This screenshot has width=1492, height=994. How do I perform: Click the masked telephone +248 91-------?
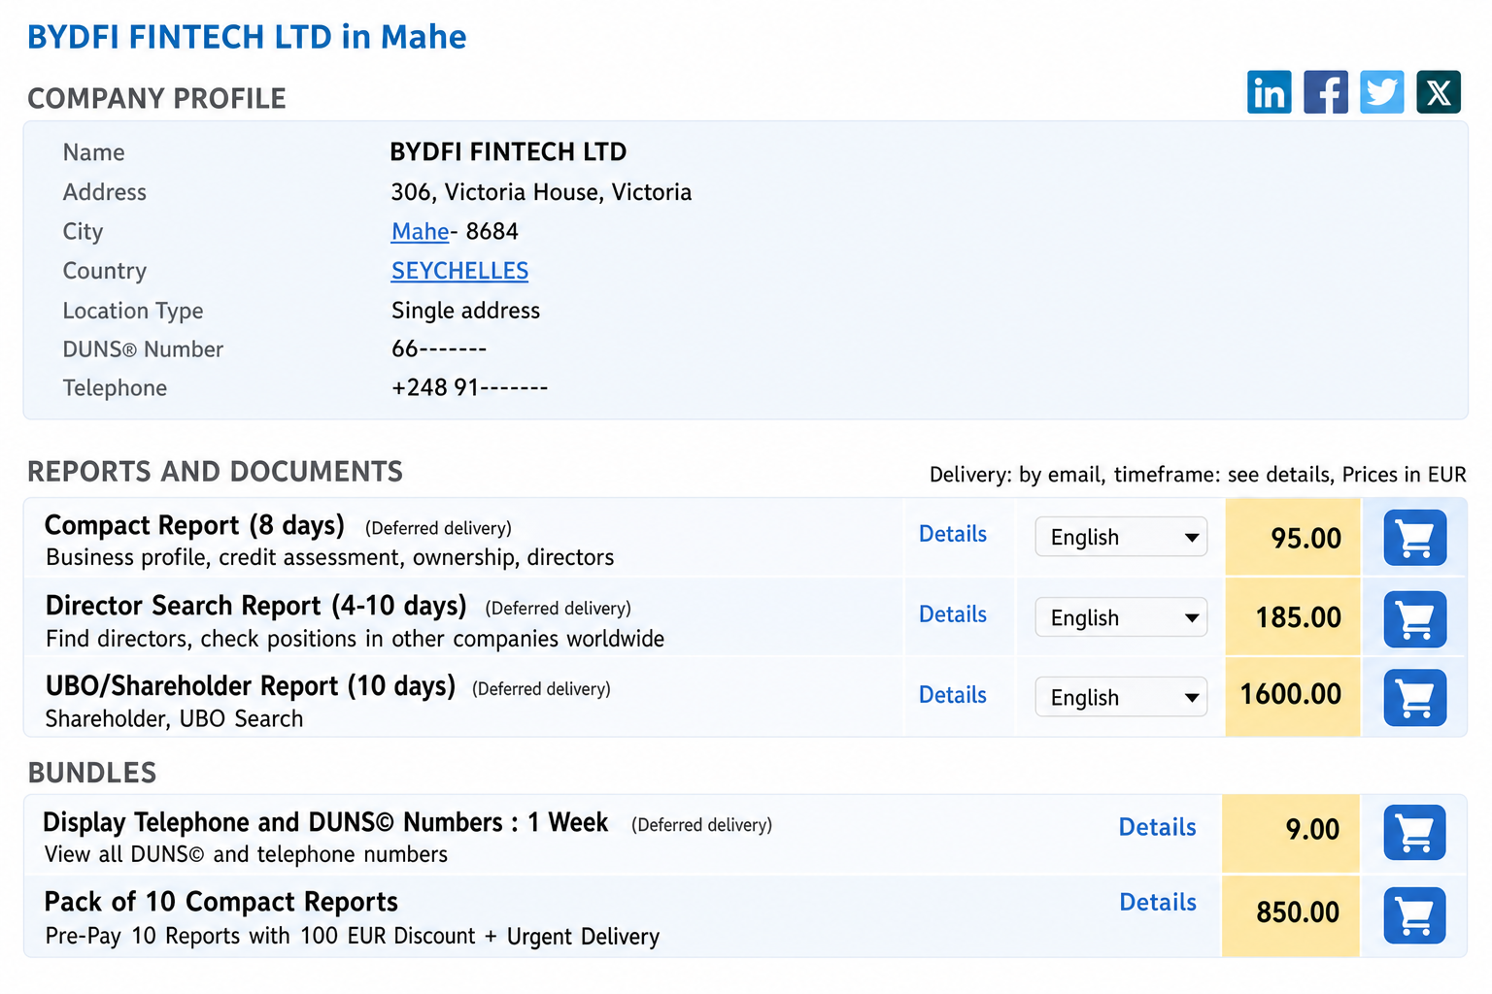click(x=469, y=387)
